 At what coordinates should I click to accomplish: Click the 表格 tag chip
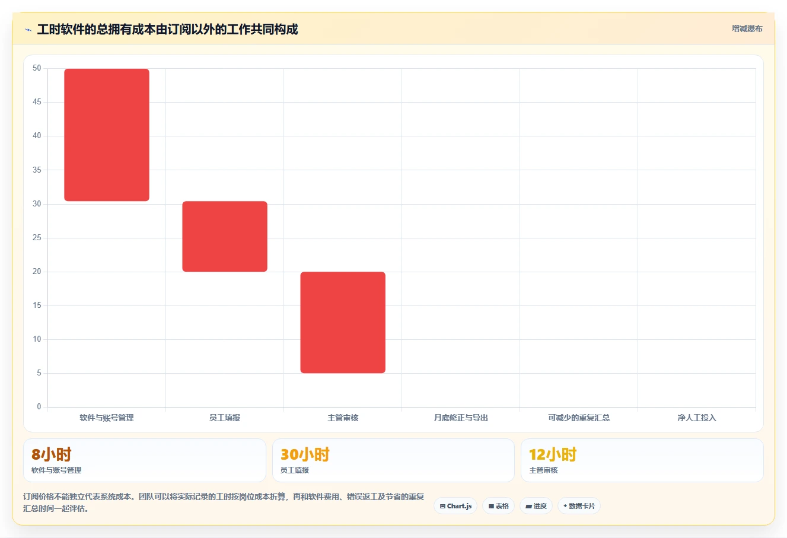coord(499,506)
